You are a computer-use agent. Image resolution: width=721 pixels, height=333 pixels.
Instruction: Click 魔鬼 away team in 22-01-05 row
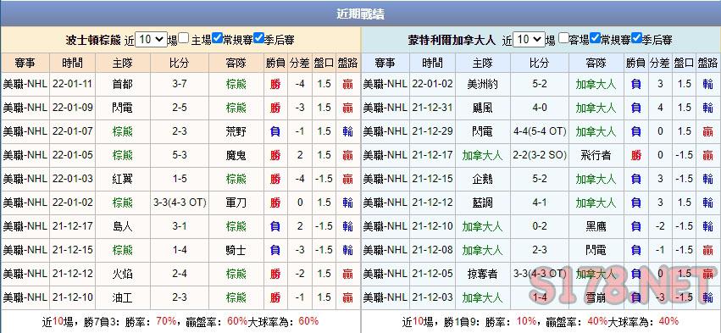[x=236, y=155]
